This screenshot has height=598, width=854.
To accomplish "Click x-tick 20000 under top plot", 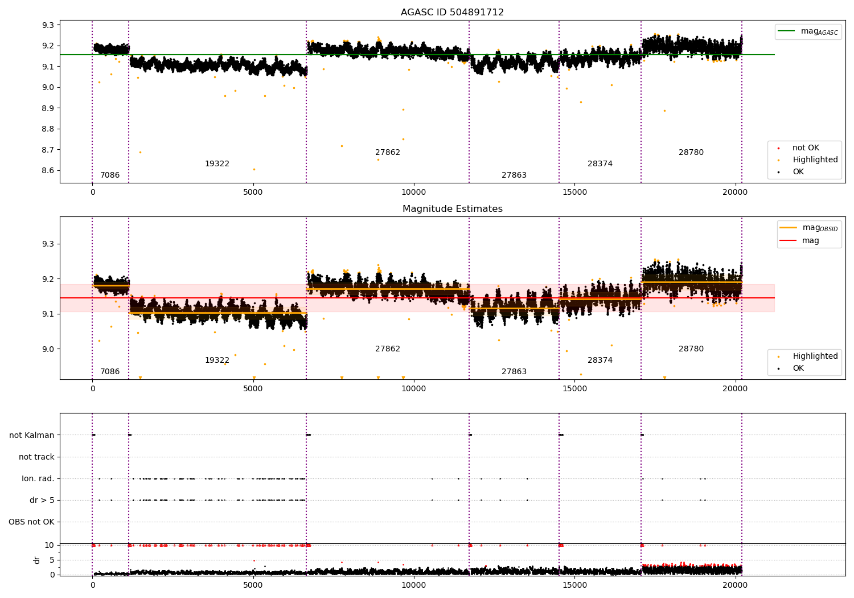I will coord(735,192).
